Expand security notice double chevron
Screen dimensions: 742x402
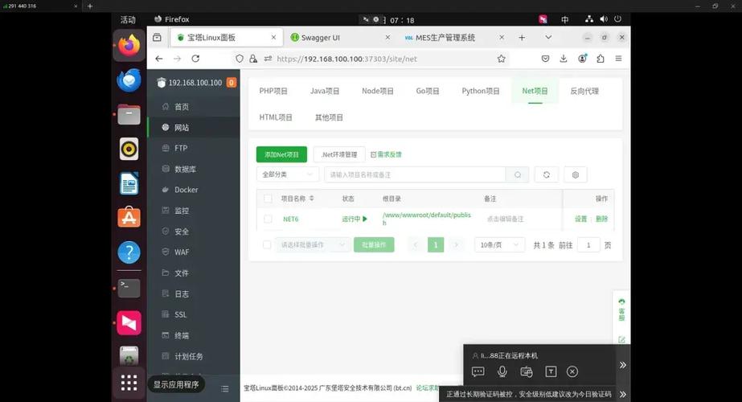pos(623,394)
